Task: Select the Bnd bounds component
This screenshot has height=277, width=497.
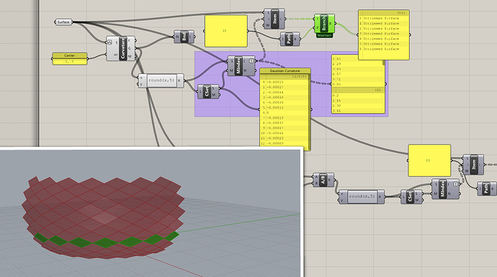Action: coord(184,37)
